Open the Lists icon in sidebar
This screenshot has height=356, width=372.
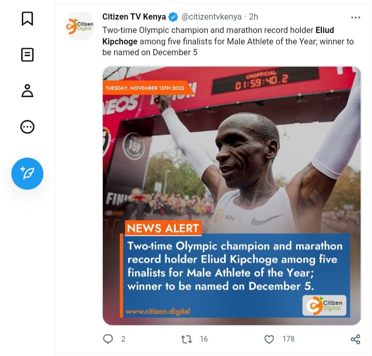27,55
